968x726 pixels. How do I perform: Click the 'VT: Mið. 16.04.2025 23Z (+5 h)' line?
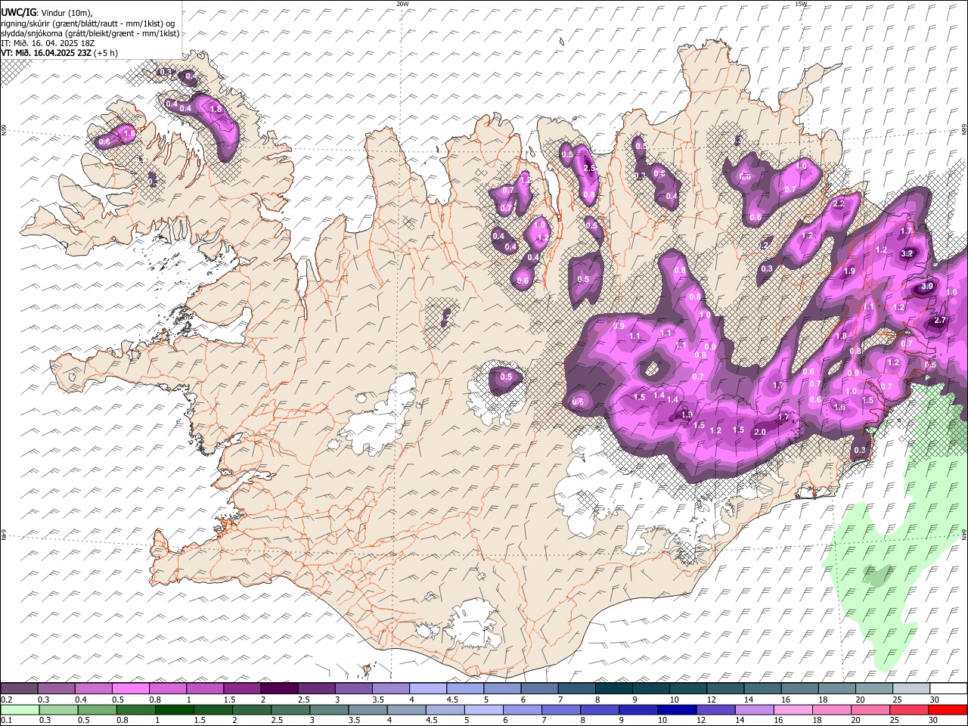(x=59, y=53)
